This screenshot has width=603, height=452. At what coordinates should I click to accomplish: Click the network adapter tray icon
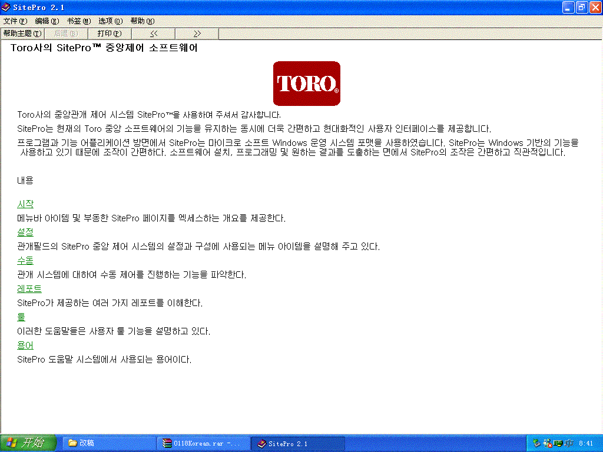558,443
